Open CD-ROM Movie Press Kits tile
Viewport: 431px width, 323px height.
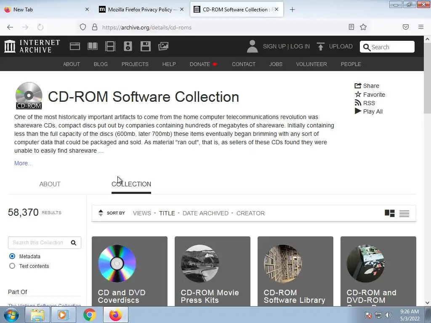213,271
